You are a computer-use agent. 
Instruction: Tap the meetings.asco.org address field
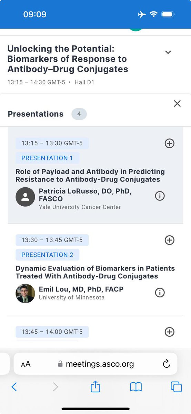(95, 364)
